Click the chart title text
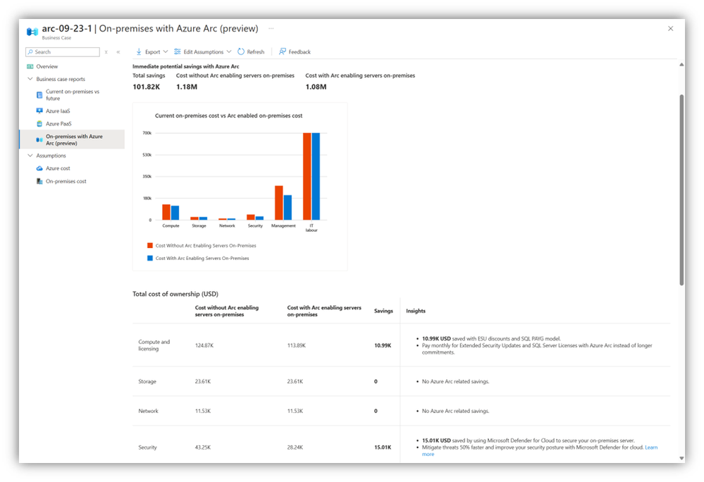Image resolution: width=704 pixels, height=482 pixels. (228, 116)
